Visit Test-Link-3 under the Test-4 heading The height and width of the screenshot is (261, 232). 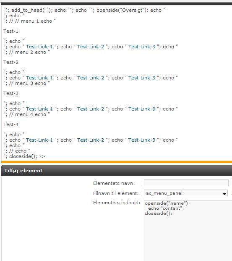142,140
